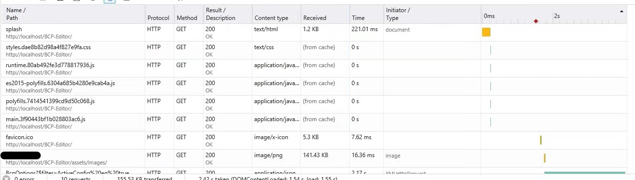Screen dimensions: 635x180
Task: Click the timeline tick for styles css request
Action: 490,50
